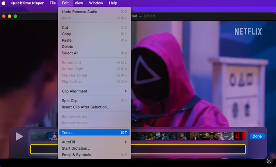Select Copy from Edit menu
The width and height of the screenshot is (276, 167).
[x=94, y=34]
